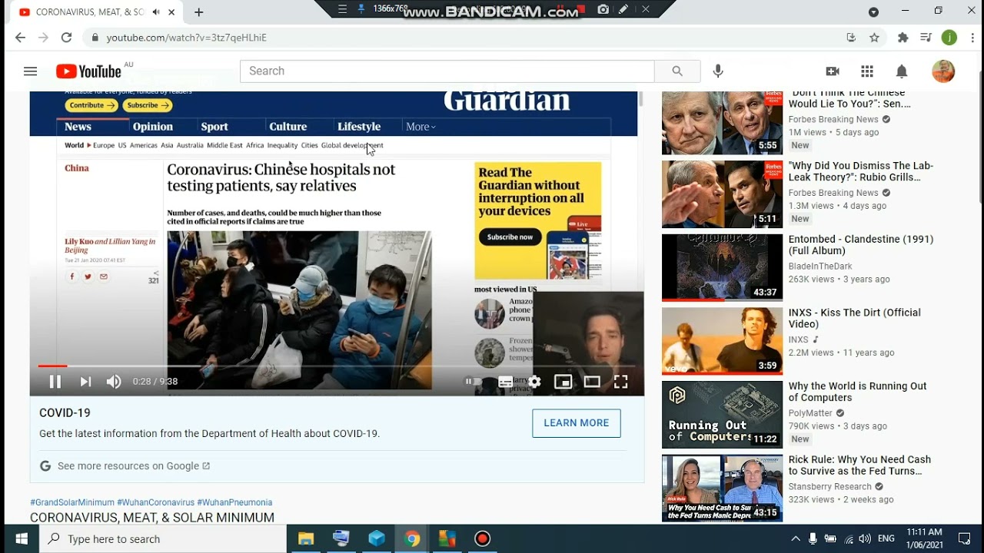Switch to miniplayer mode
This screenshot has height=553, width=984.
pyautogui.click(x=563, y=382)
